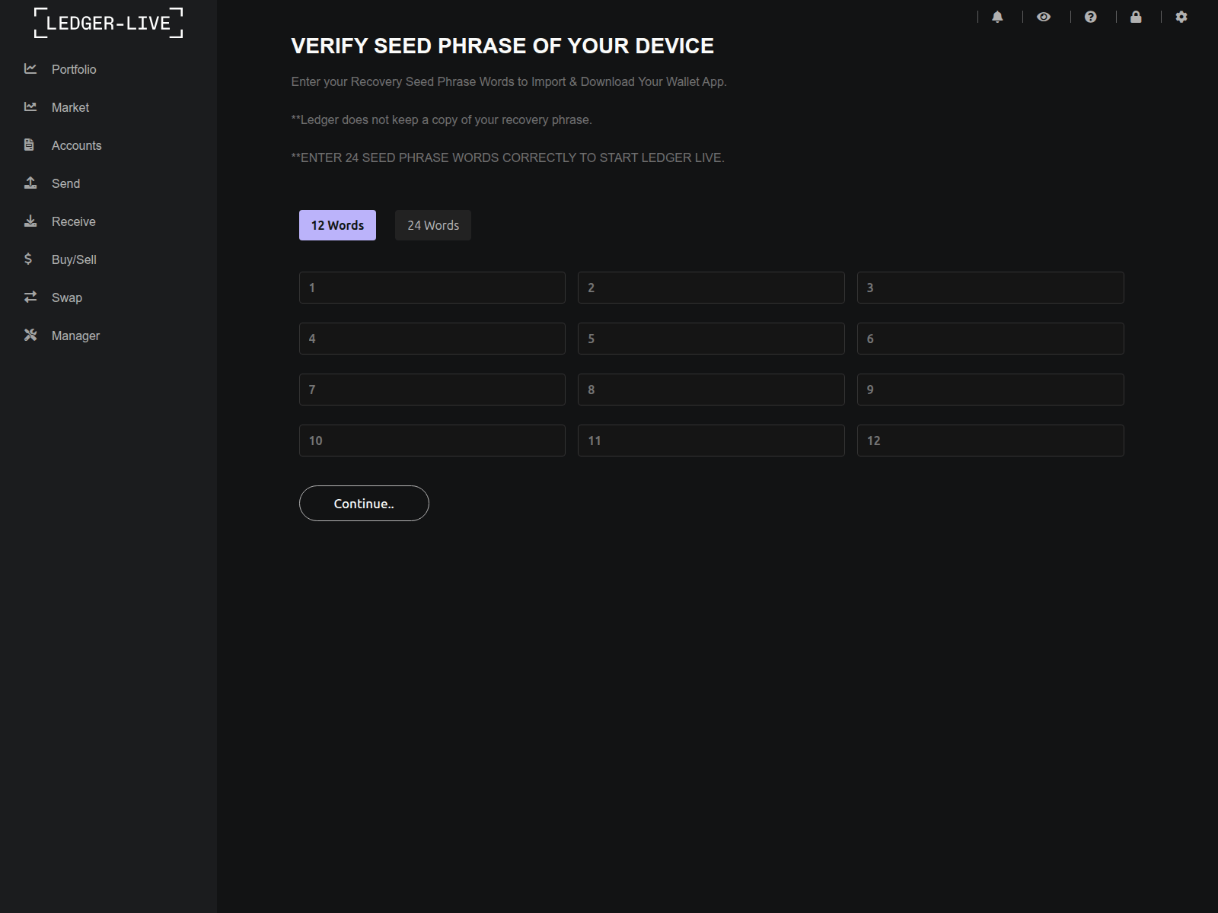Click the Buy/Sell dollar icon
Viewport: 1218px width, 913px height.
pyautogui.click(x=28, y=259)
